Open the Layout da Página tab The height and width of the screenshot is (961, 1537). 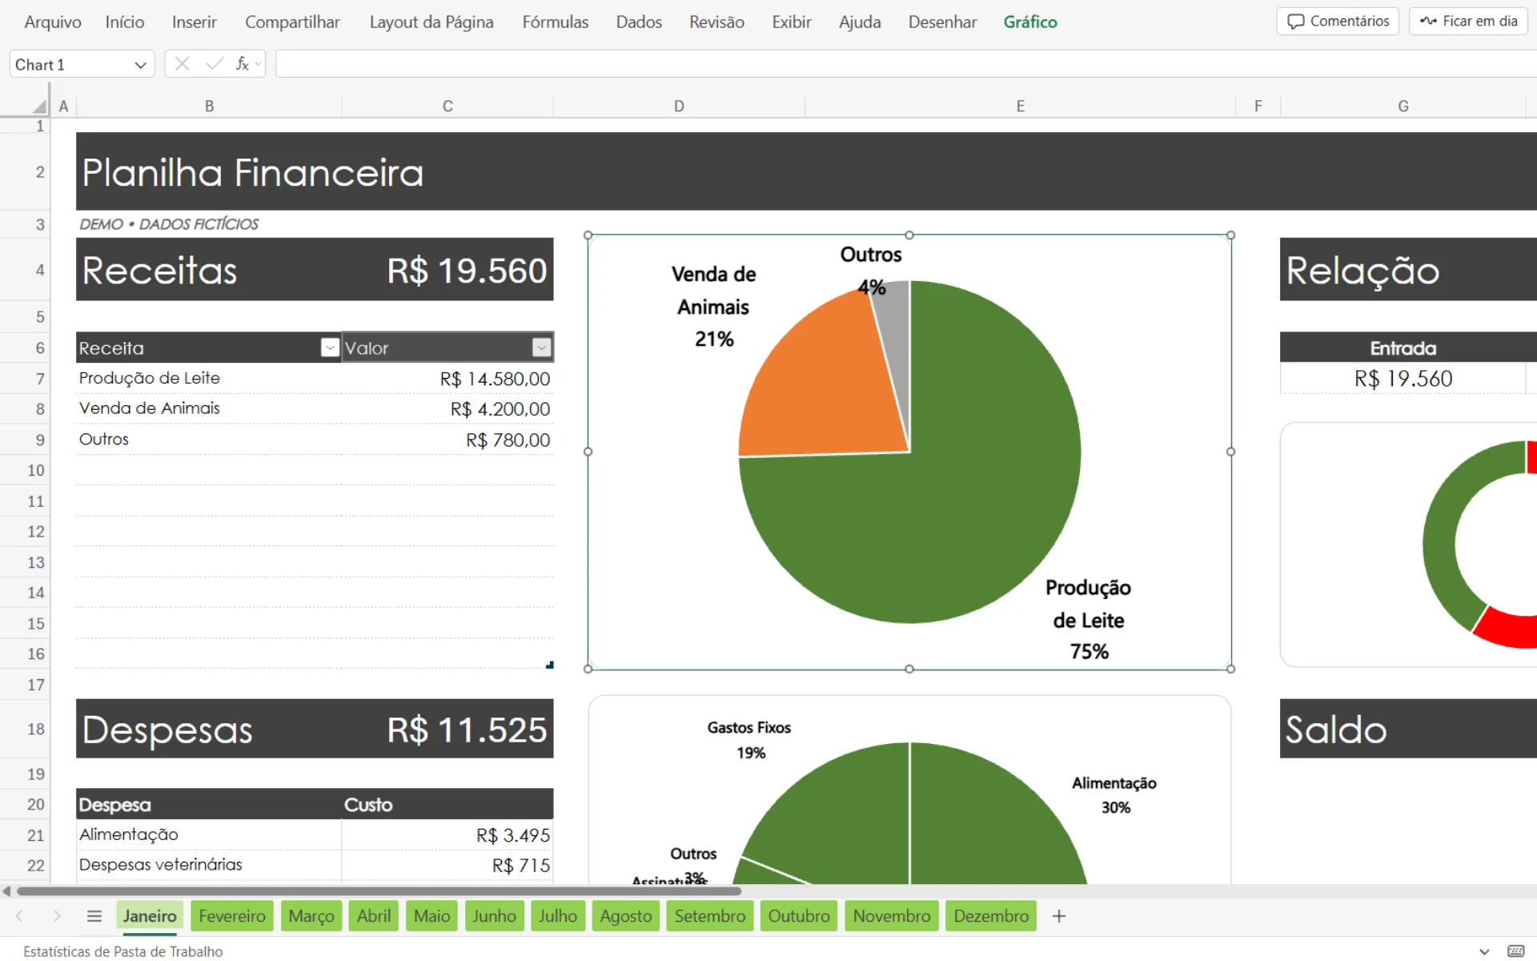pyautogui.click(x=431, y=22)
